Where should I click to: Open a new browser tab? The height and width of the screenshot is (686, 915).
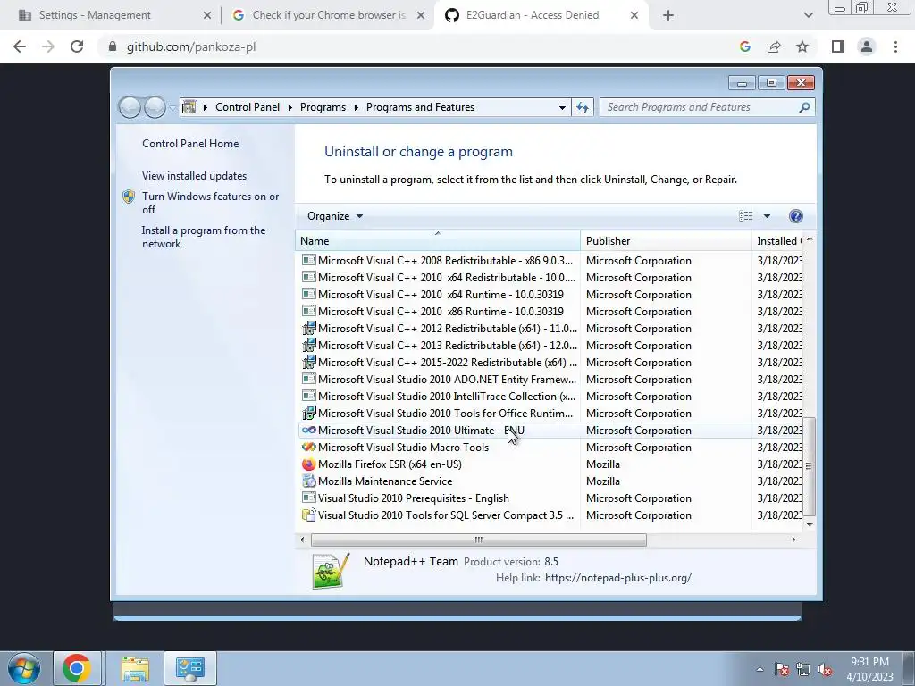(668, 15)
